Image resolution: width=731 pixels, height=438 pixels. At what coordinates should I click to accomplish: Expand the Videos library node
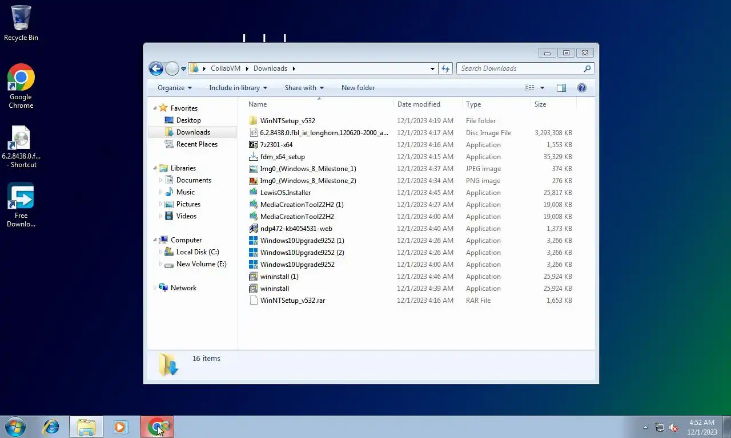click(x=160, y=216)
